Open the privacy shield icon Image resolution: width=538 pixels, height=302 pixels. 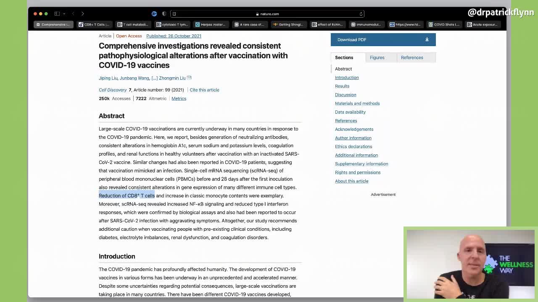164,14
